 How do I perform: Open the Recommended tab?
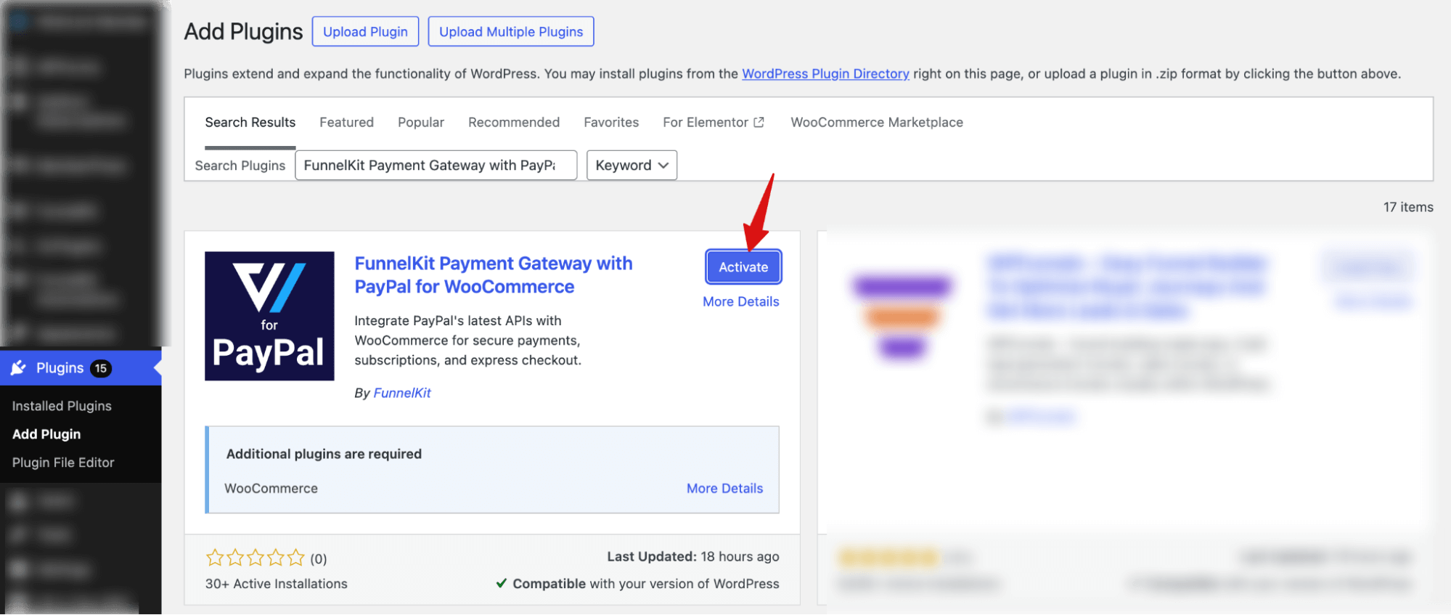(x=513, y=121)
